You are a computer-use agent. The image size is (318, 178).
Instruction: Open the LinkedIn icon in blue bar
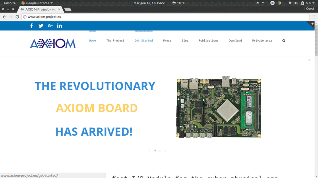pos(59,26)
